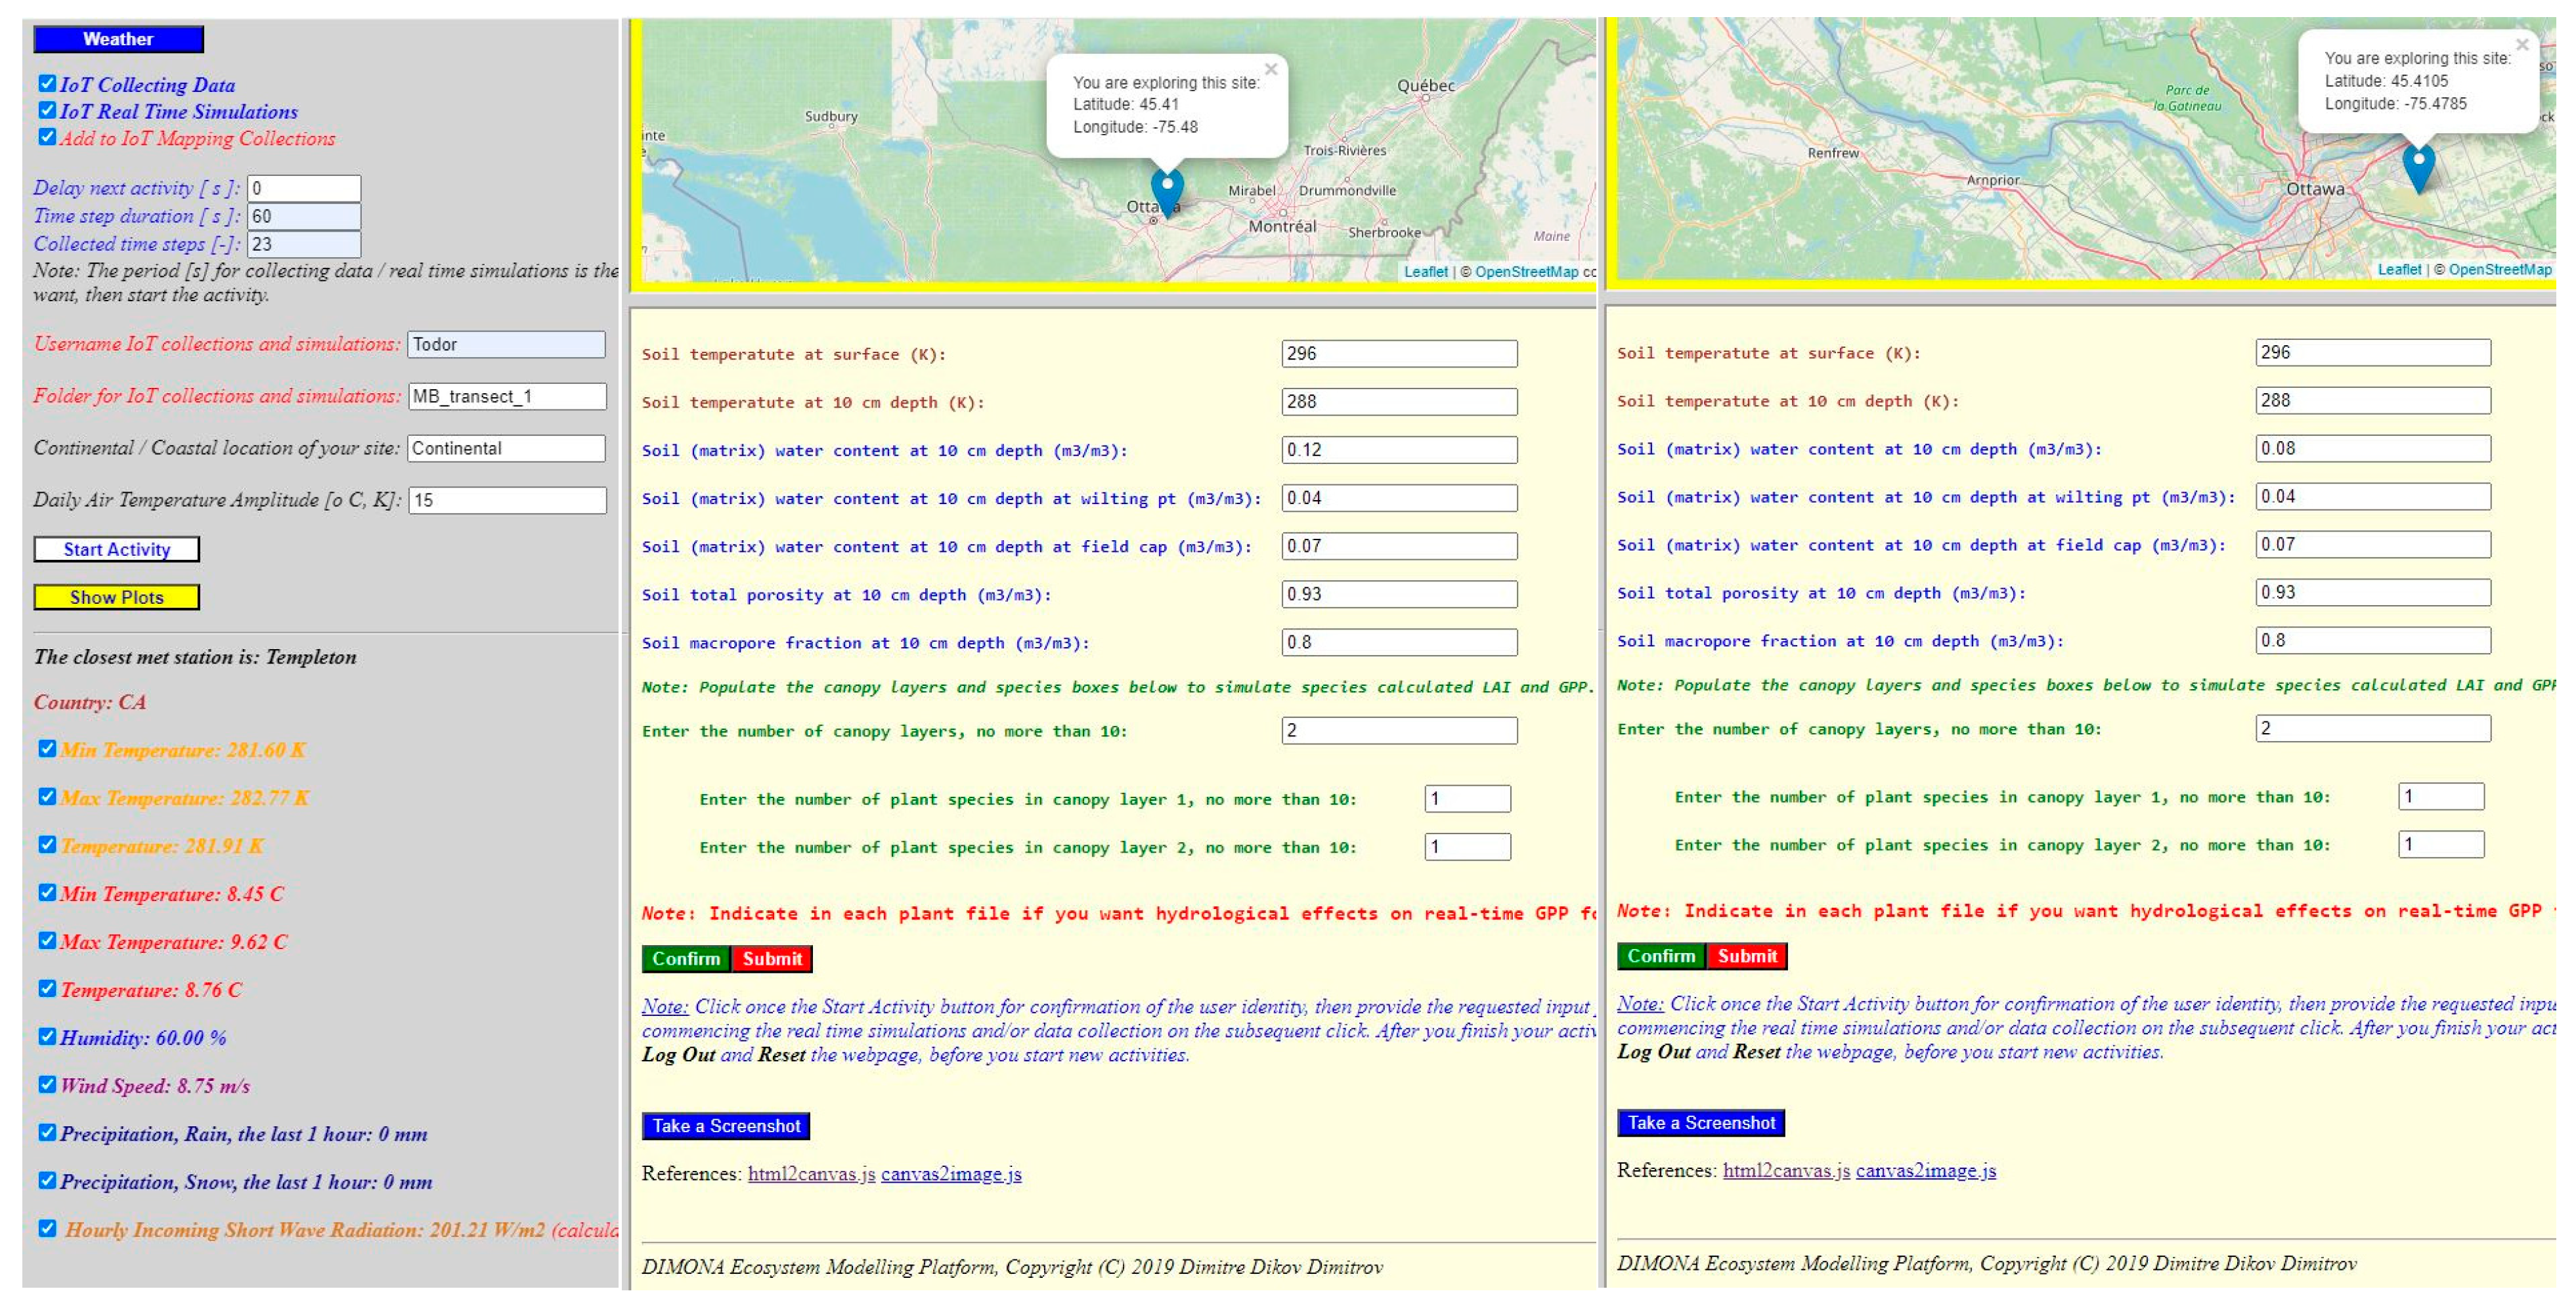
Task: Click the Username IoT collections field containing Todor
Action: point(507,345)
